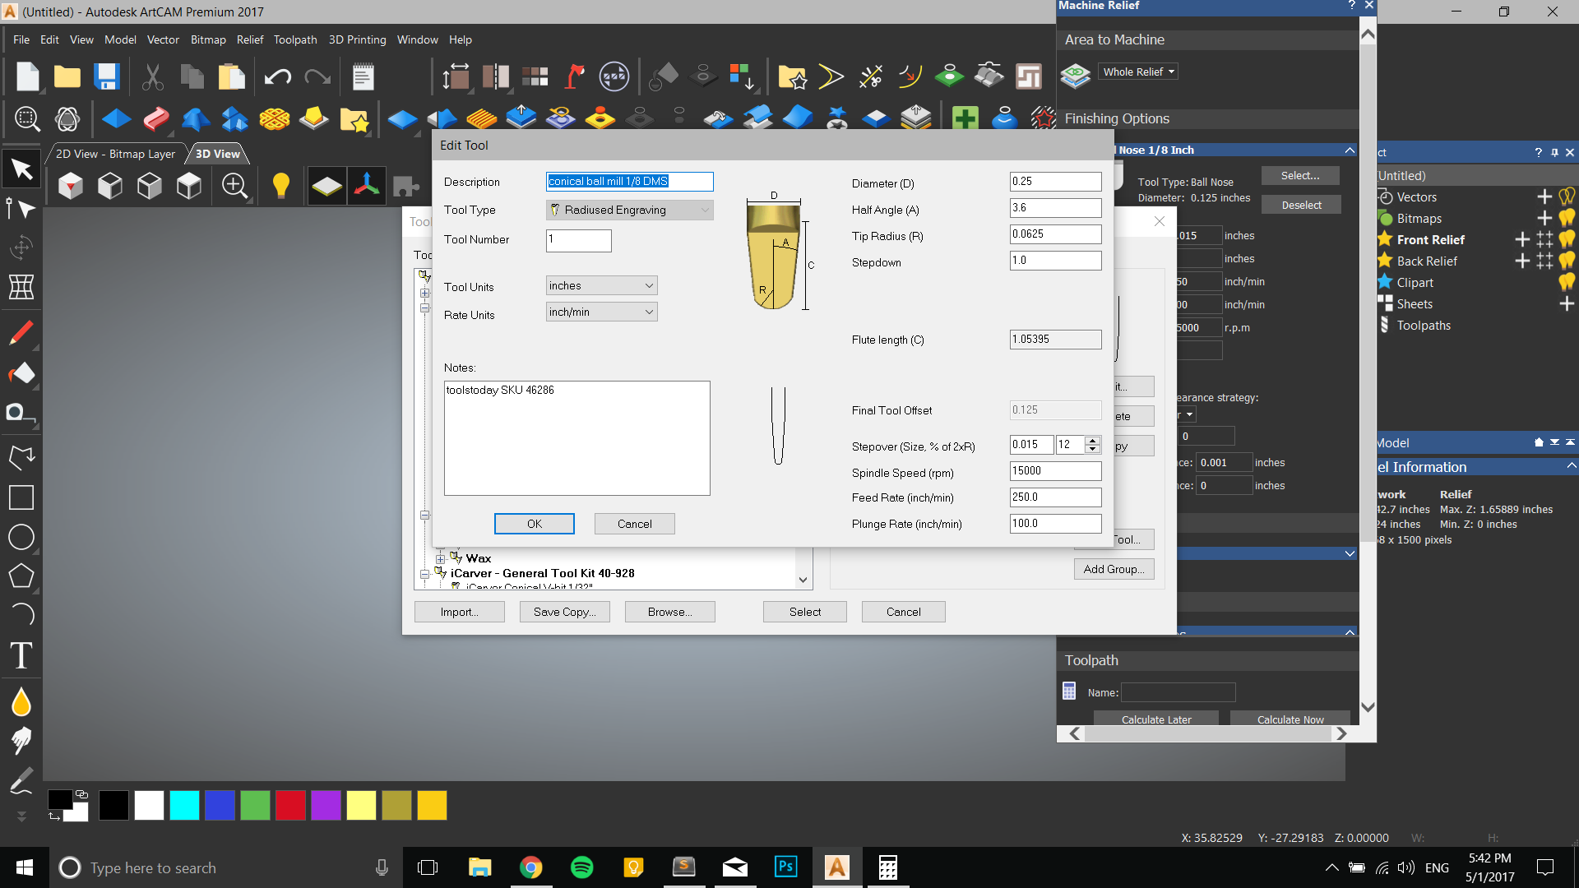Open the File menu
The width and height of the screenshot is (1579, 888).
tap(21, 39)
